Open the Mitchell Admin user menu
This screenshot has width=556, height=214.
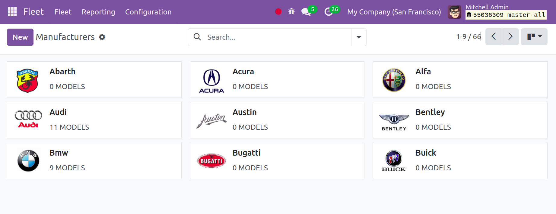point(497,12)
